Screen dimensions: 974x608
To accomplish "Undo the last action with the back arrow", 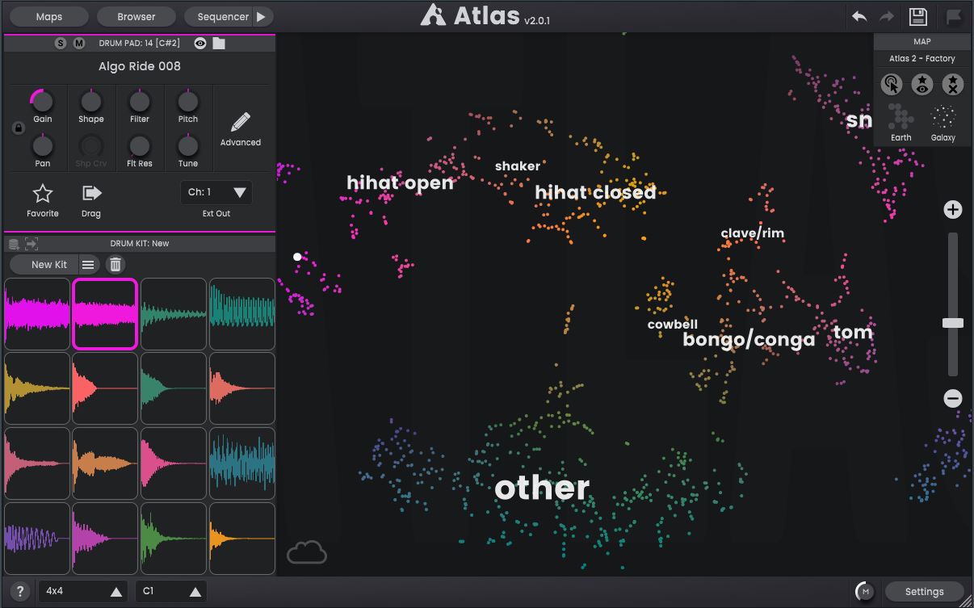I will coord(859,16).
